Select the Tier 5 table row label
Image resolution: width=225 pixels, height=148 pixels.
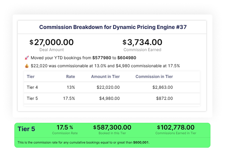click(32, 98)
